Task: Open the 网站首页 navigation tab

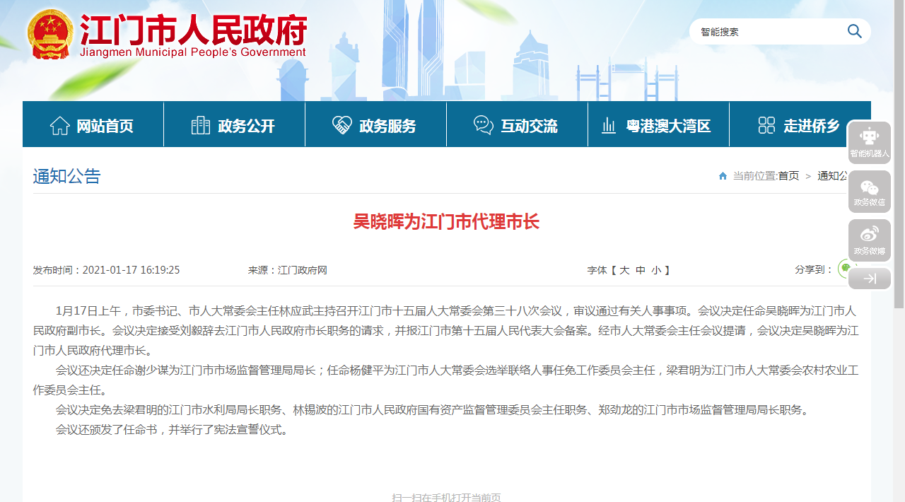Action: click(x=93, y=124)
